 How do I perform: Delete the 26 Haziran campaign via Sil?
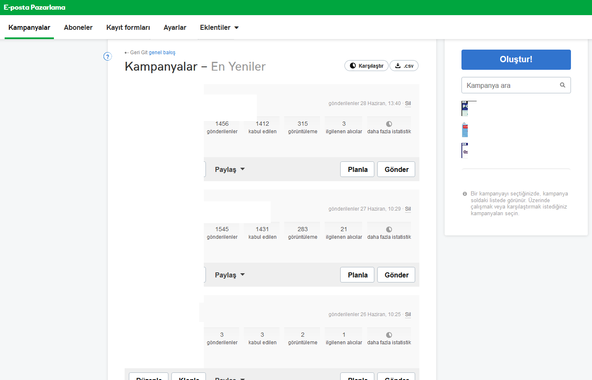click(408, 314)
